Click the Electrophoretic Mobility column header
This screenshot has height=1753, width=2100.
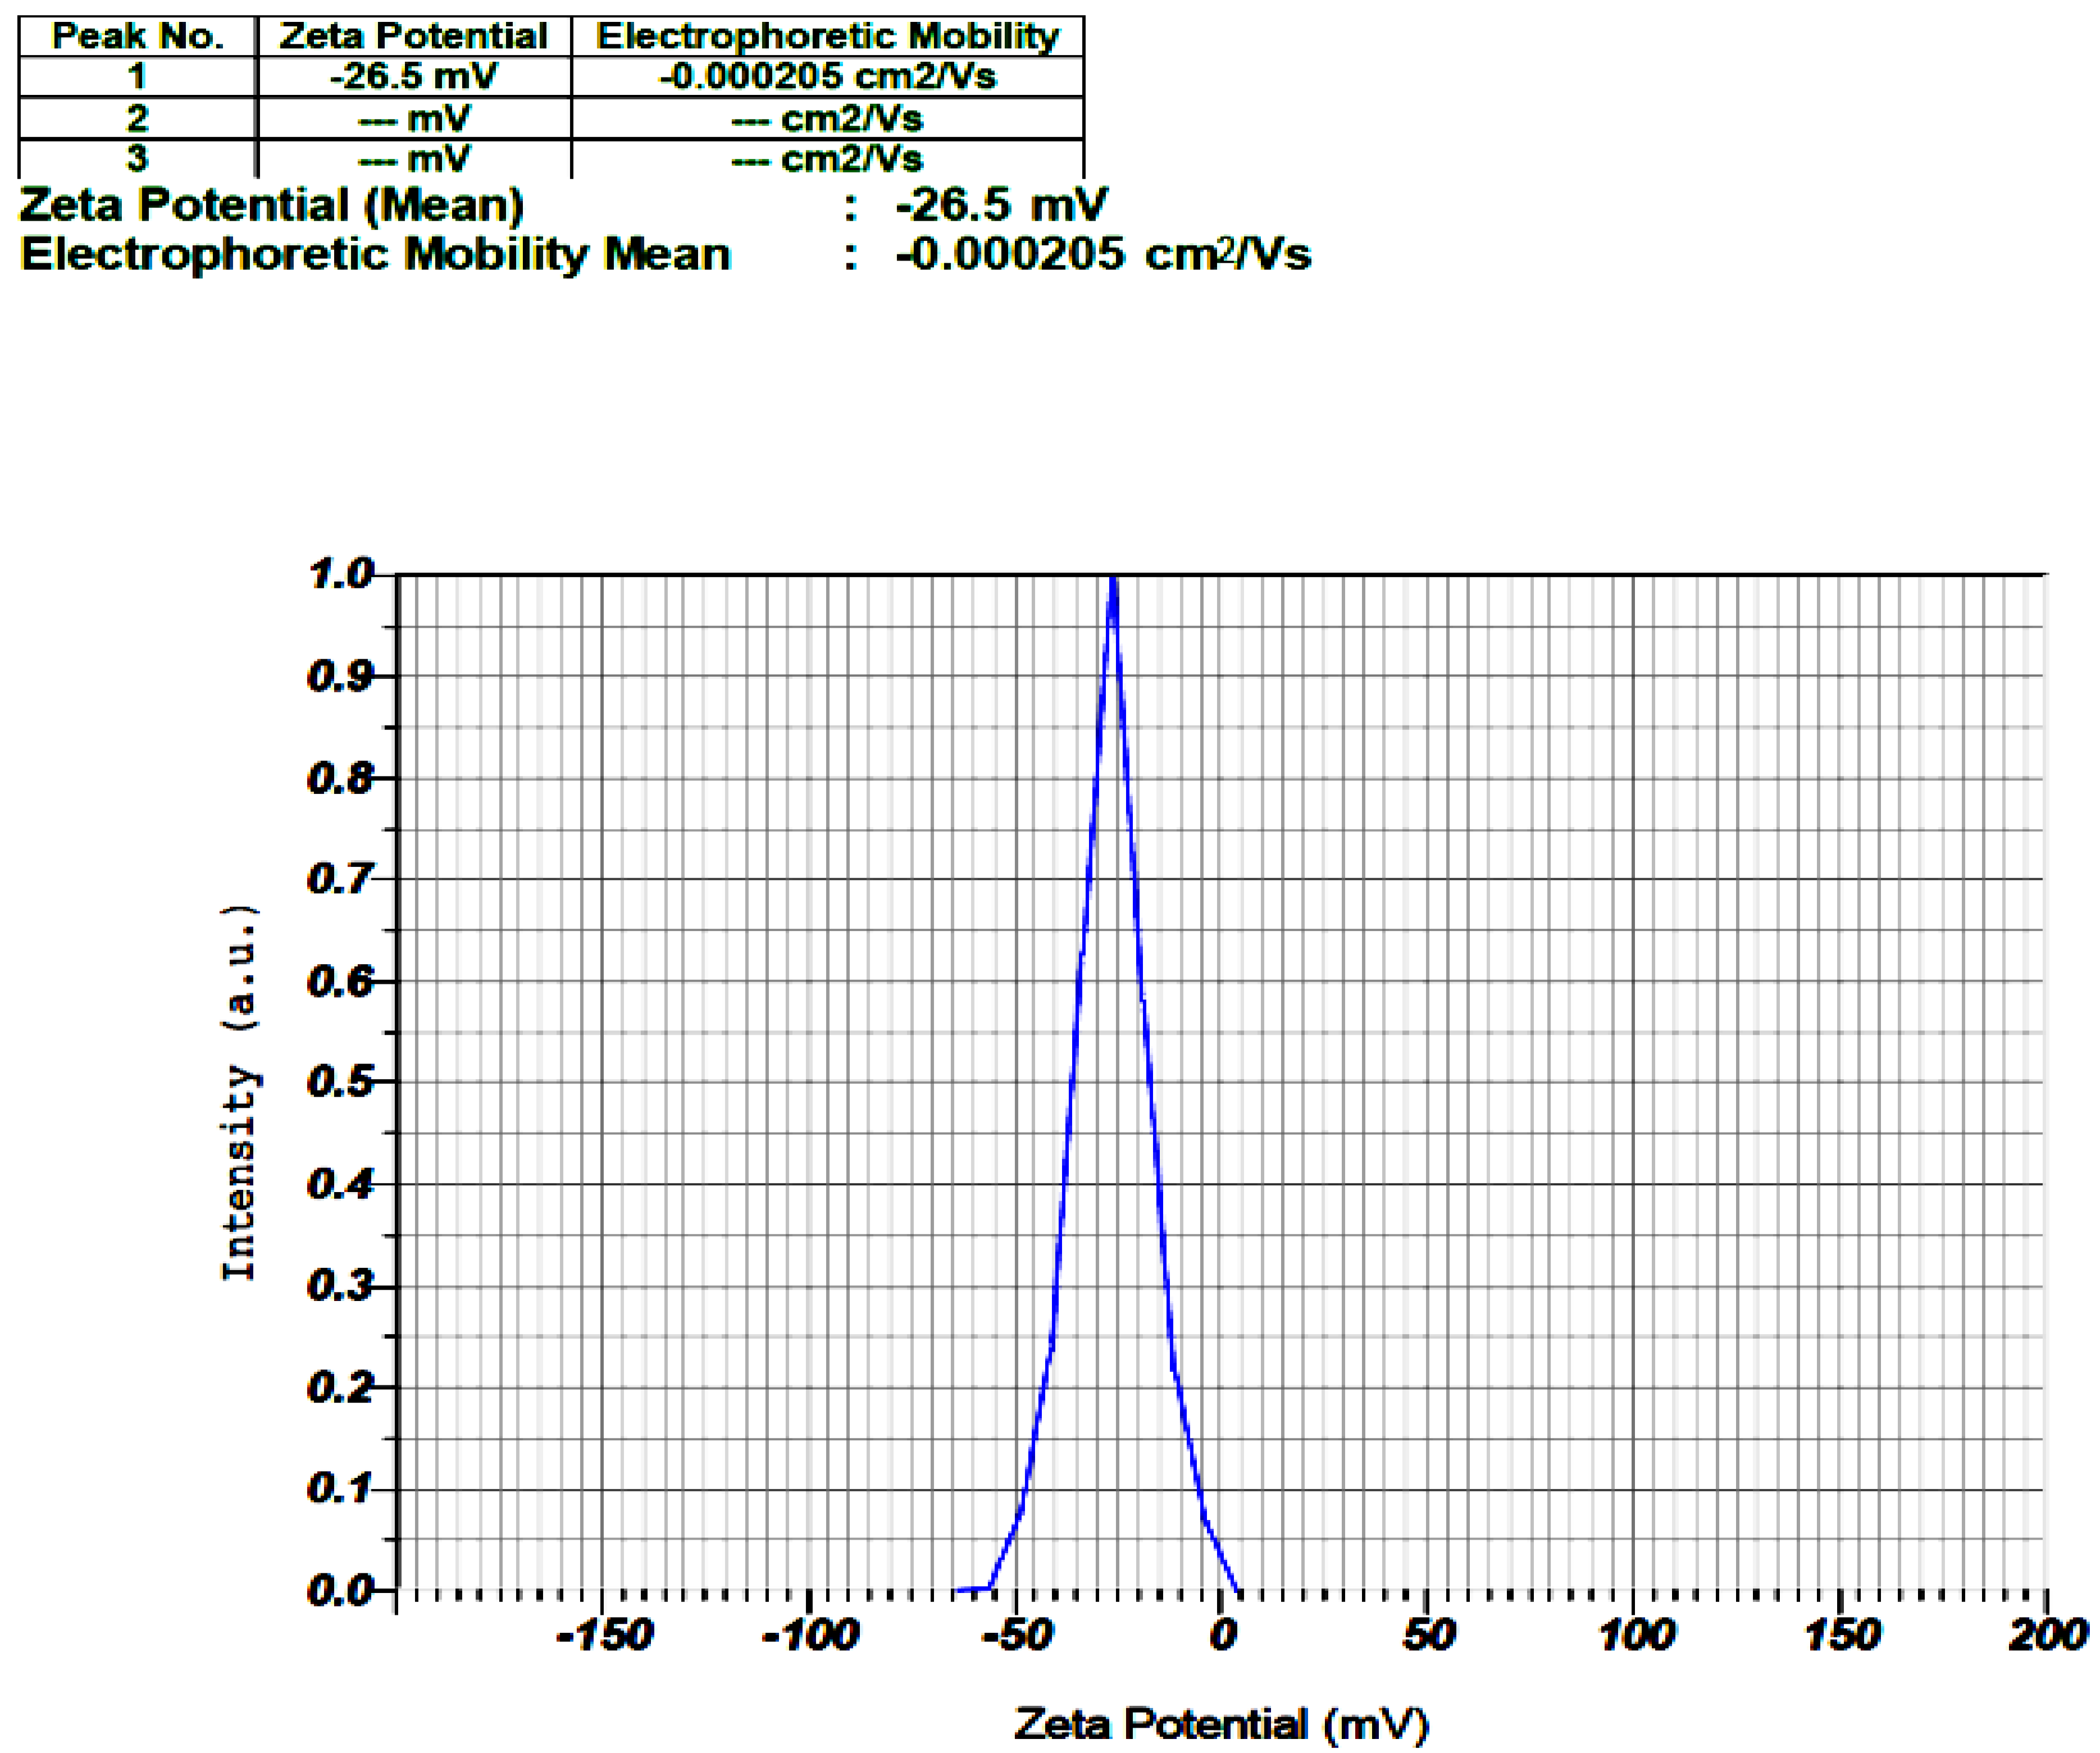pyautogui.click(x=827, y=36)
